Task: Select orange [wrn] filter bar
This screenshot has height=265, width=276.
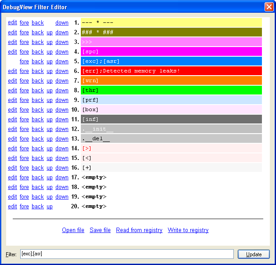Action: pyautogui.click(x=171, y=80)
